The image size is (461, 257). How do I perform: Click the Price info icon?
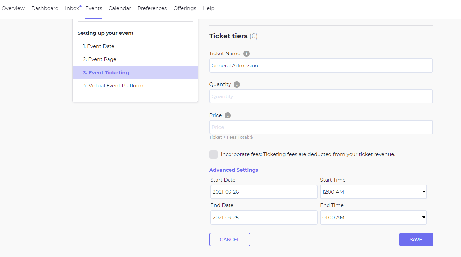point(228,115)
